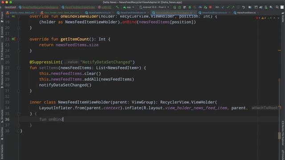Open the Emulator tool window
The height and width of the screenshot is (160, 285).
tap(283, 155)
